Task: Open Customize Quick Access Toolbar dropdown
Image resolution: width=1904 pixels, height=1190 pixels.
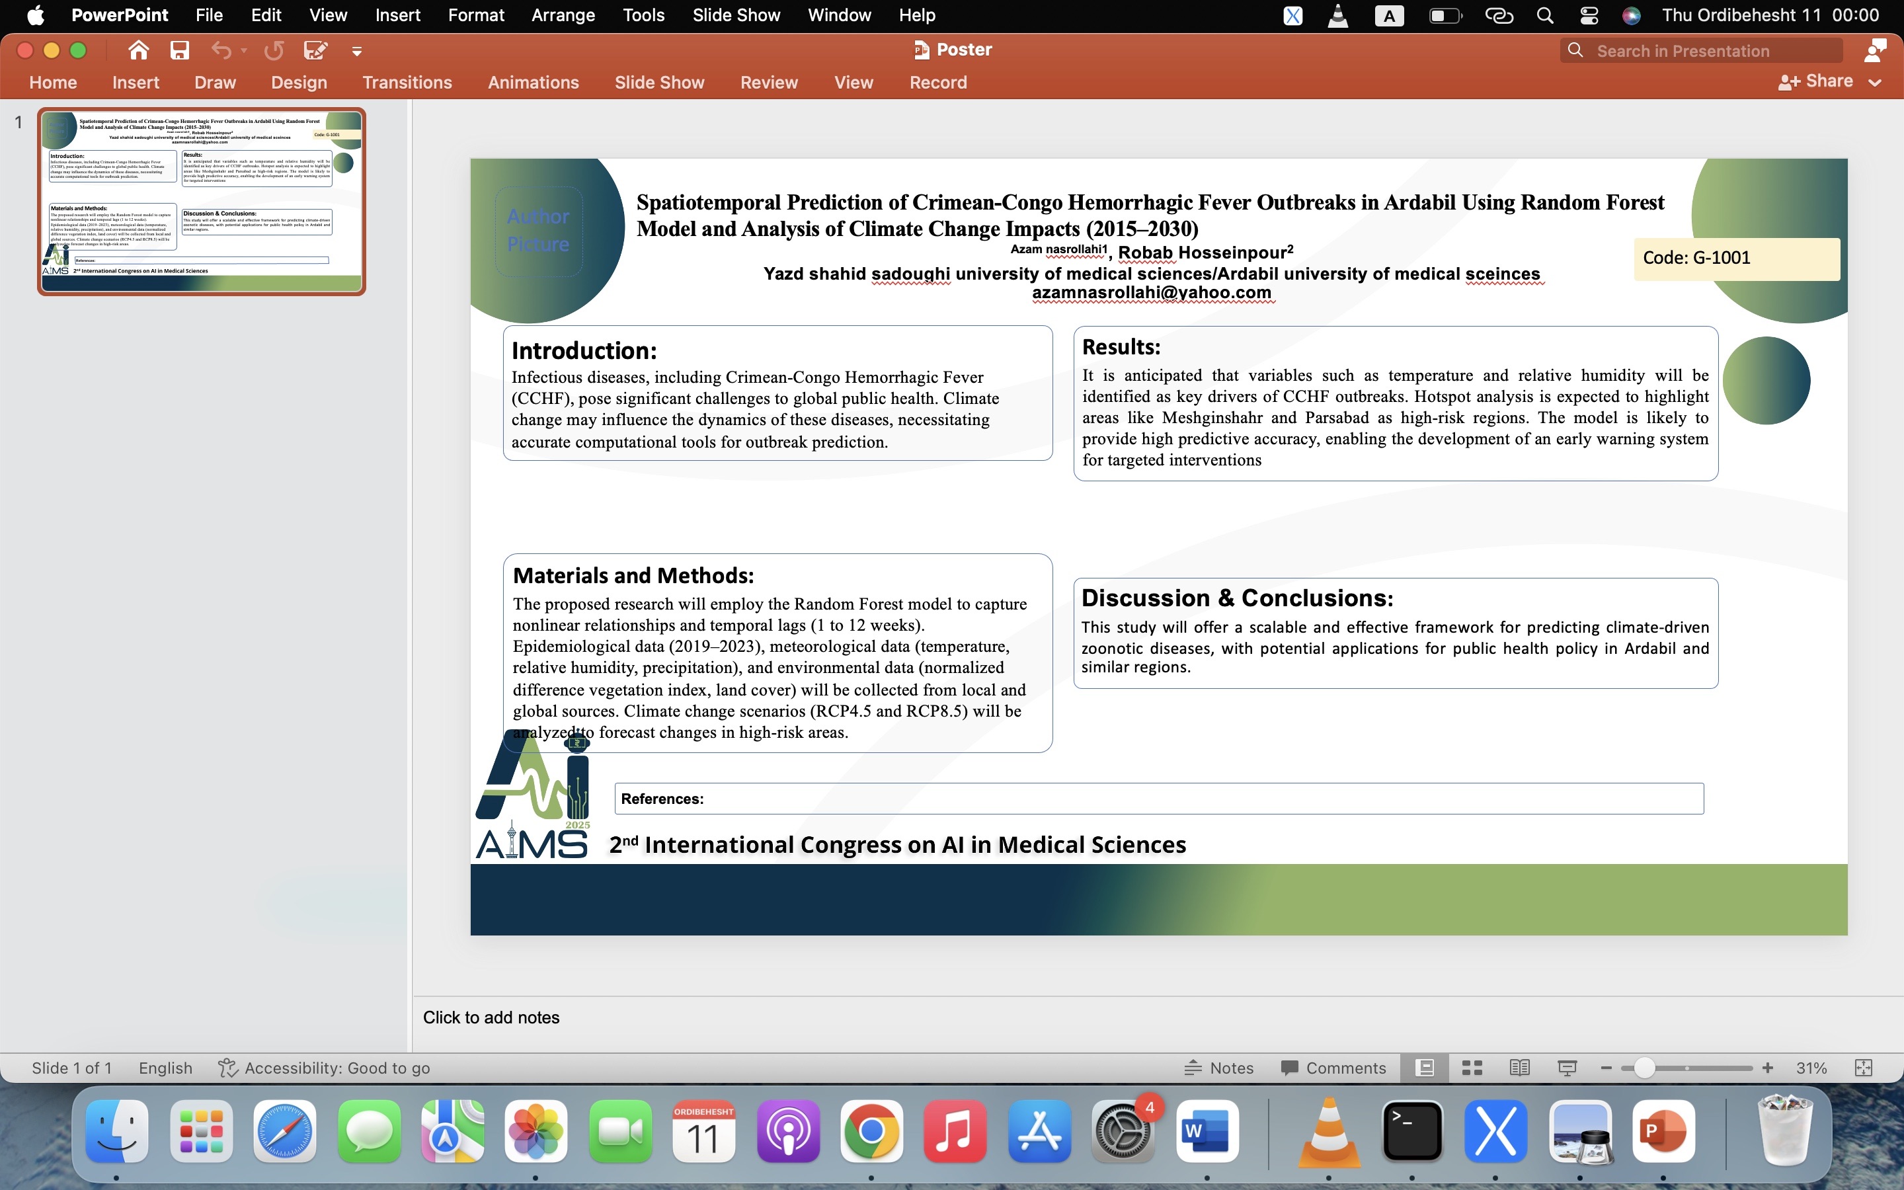Action: (x=356, y=51)
